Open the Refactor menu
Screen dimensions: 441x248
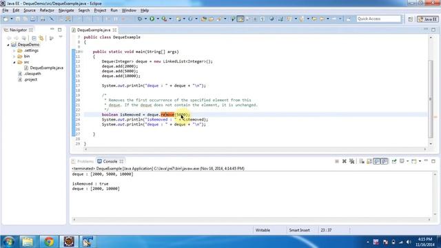click(47, 10)
